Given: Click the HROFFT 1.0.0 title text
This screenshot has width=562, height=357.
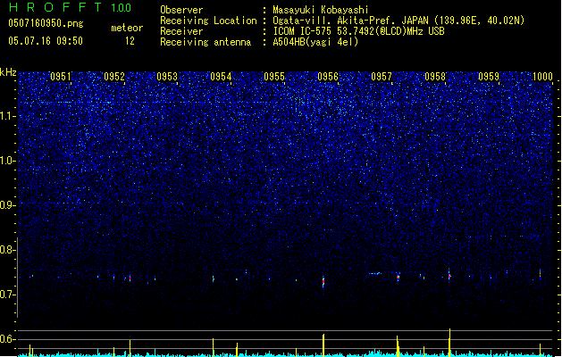Looking at the screenshot, I should point(70,7).
